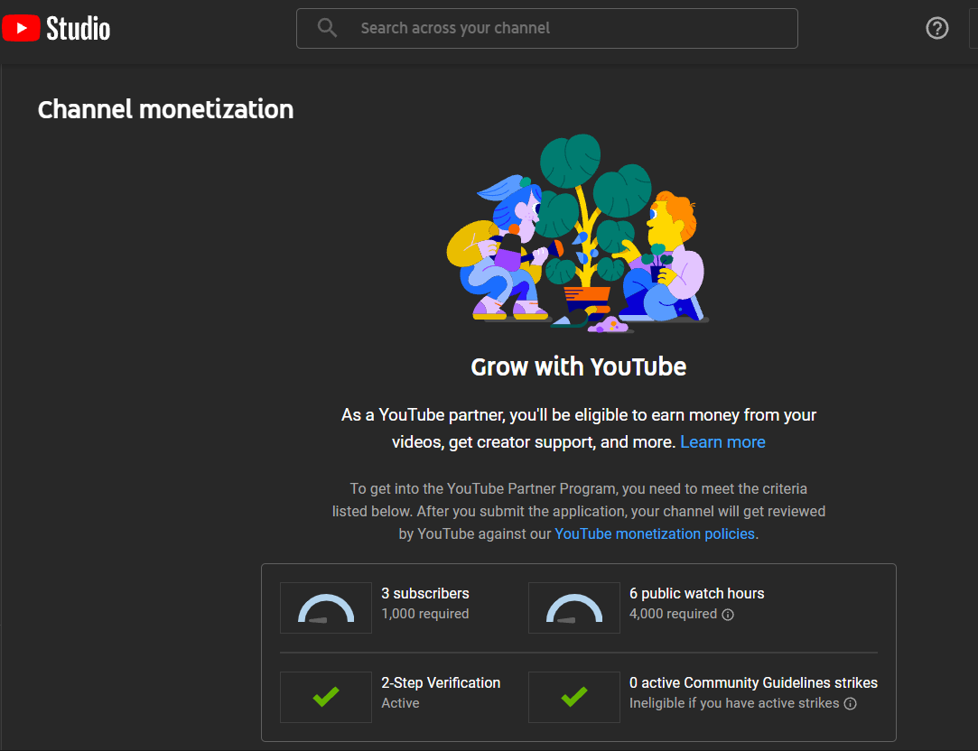Open the Learn more link
Viewport: 978px width, 751px height.
tap(722, 442)
